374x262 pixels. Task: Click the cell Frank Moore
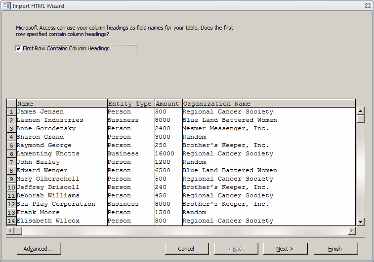(x=62, y=213)
